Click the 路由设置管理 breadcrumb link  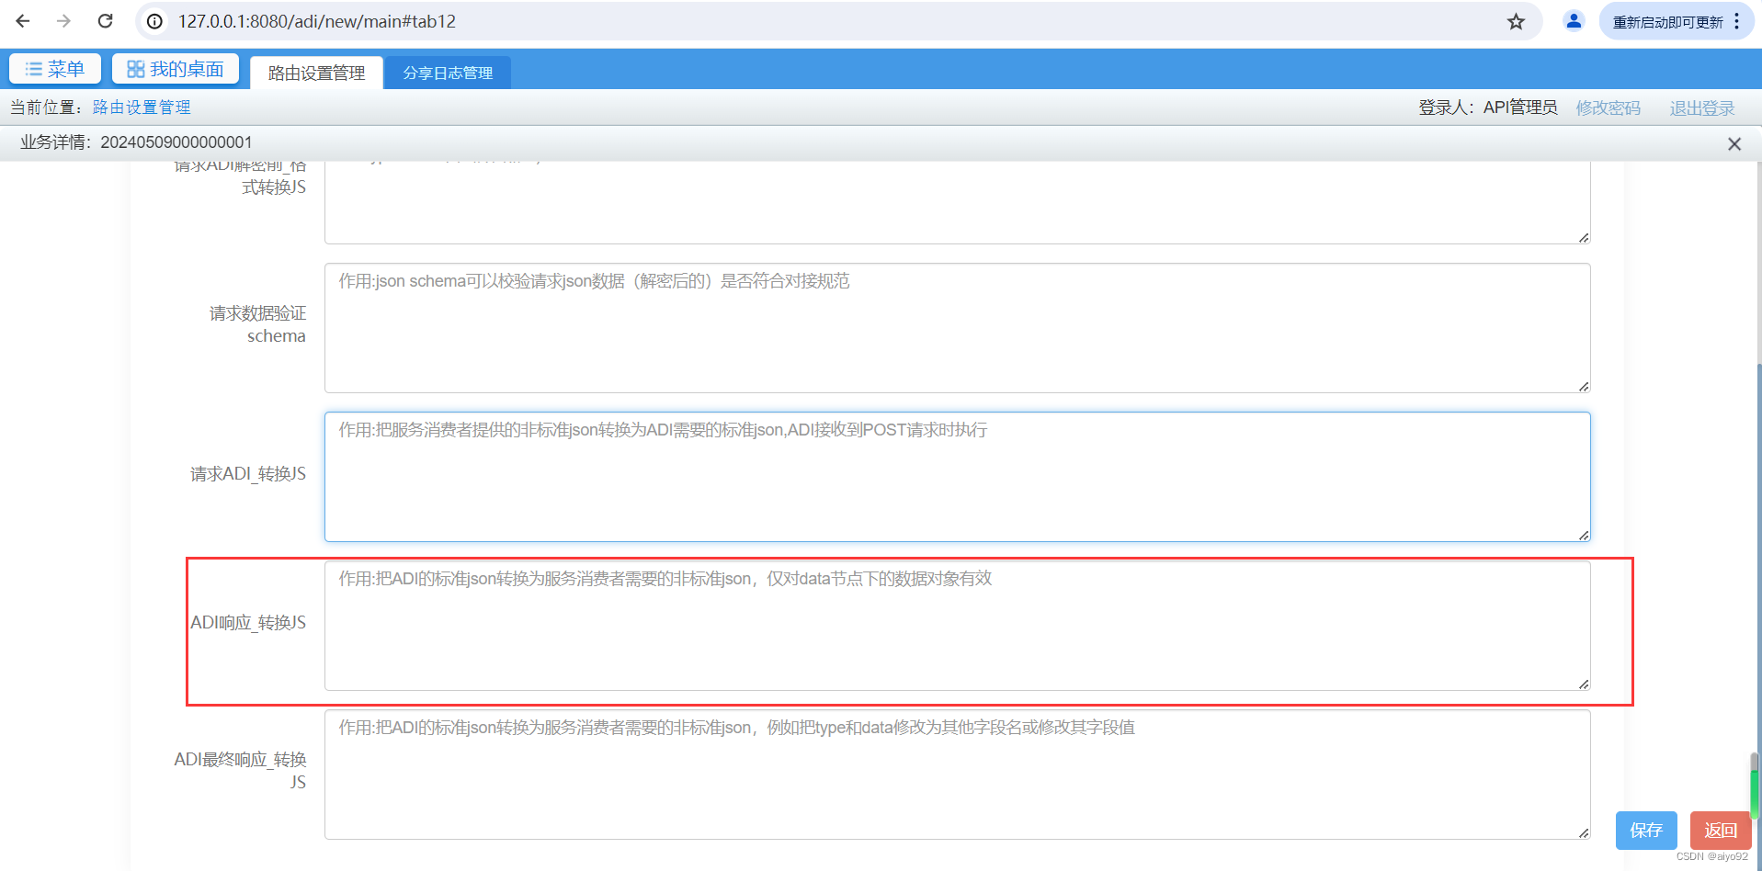coord(142,107)
